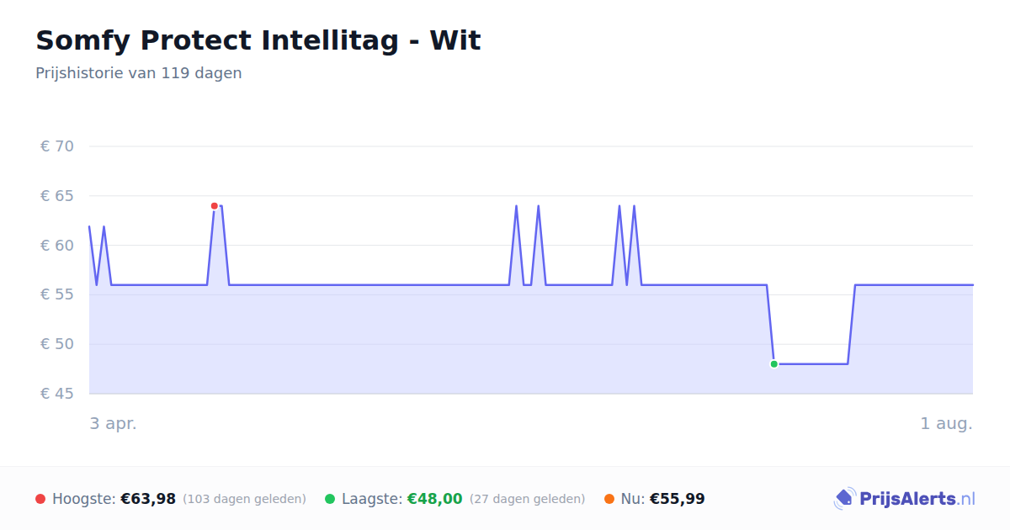The image size is (1010, 530).
Task: Click the orange dot next to Nu
Action: (609, 499)
